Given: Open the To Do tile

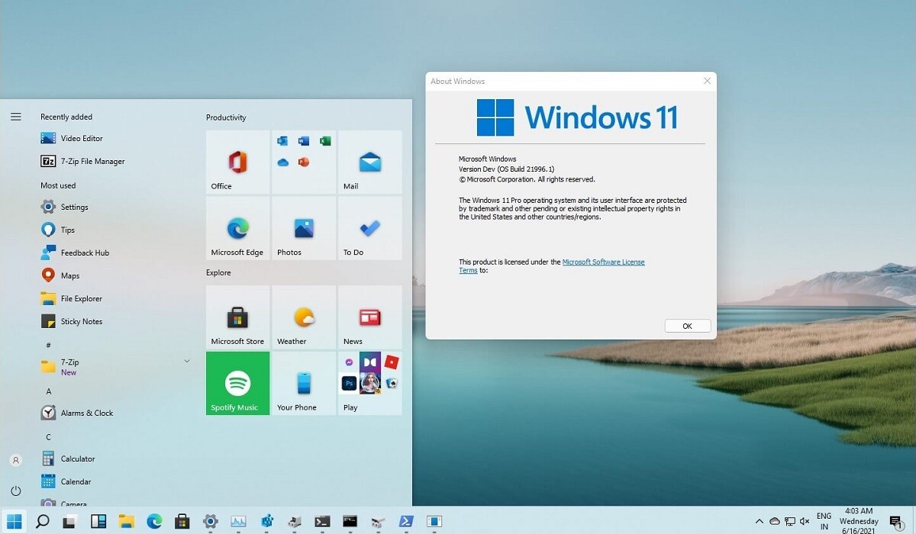Looking at the screenshot, I should 370,228.
